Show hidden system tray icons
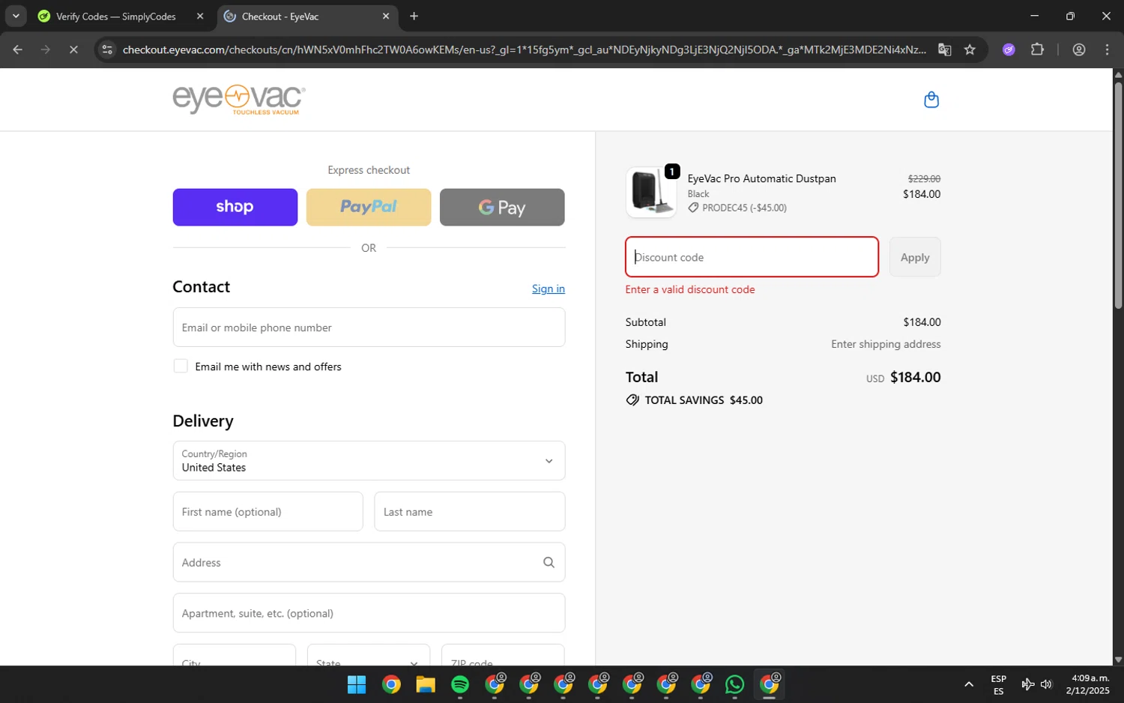Screen dimensions: 1124x703 pos(969,684)
